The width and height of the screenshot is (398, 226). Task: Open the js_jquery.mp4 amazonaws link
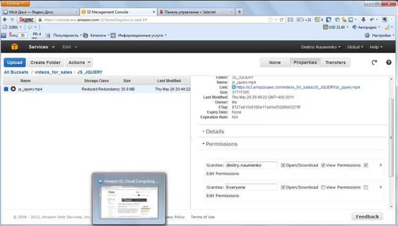(x=298, y=87)
